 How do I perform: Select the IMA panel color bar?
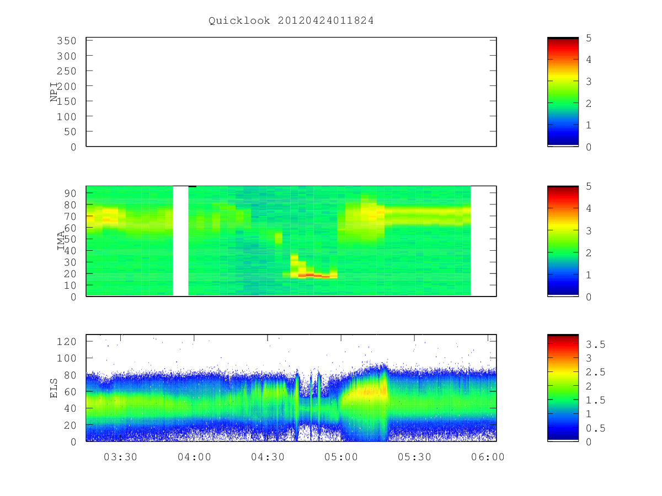(563, 241)
